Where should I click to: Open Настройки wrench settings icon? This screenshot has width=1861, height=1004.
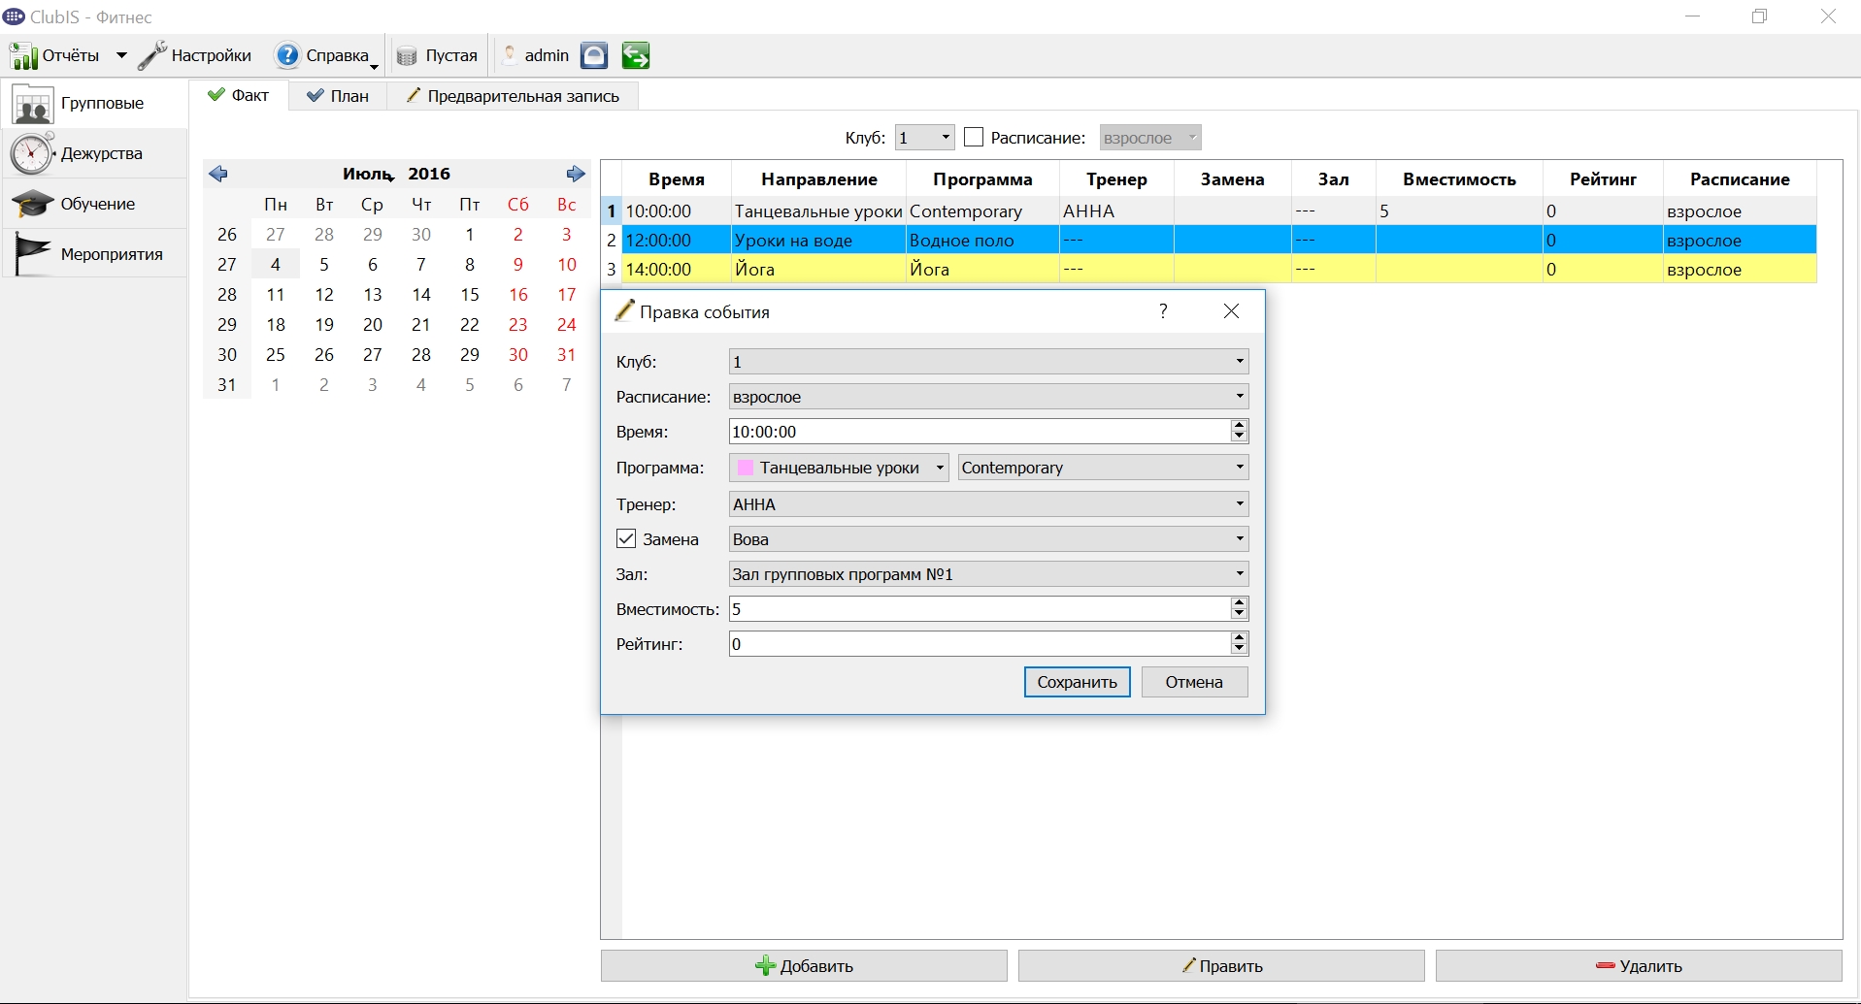tap(151, 55)
